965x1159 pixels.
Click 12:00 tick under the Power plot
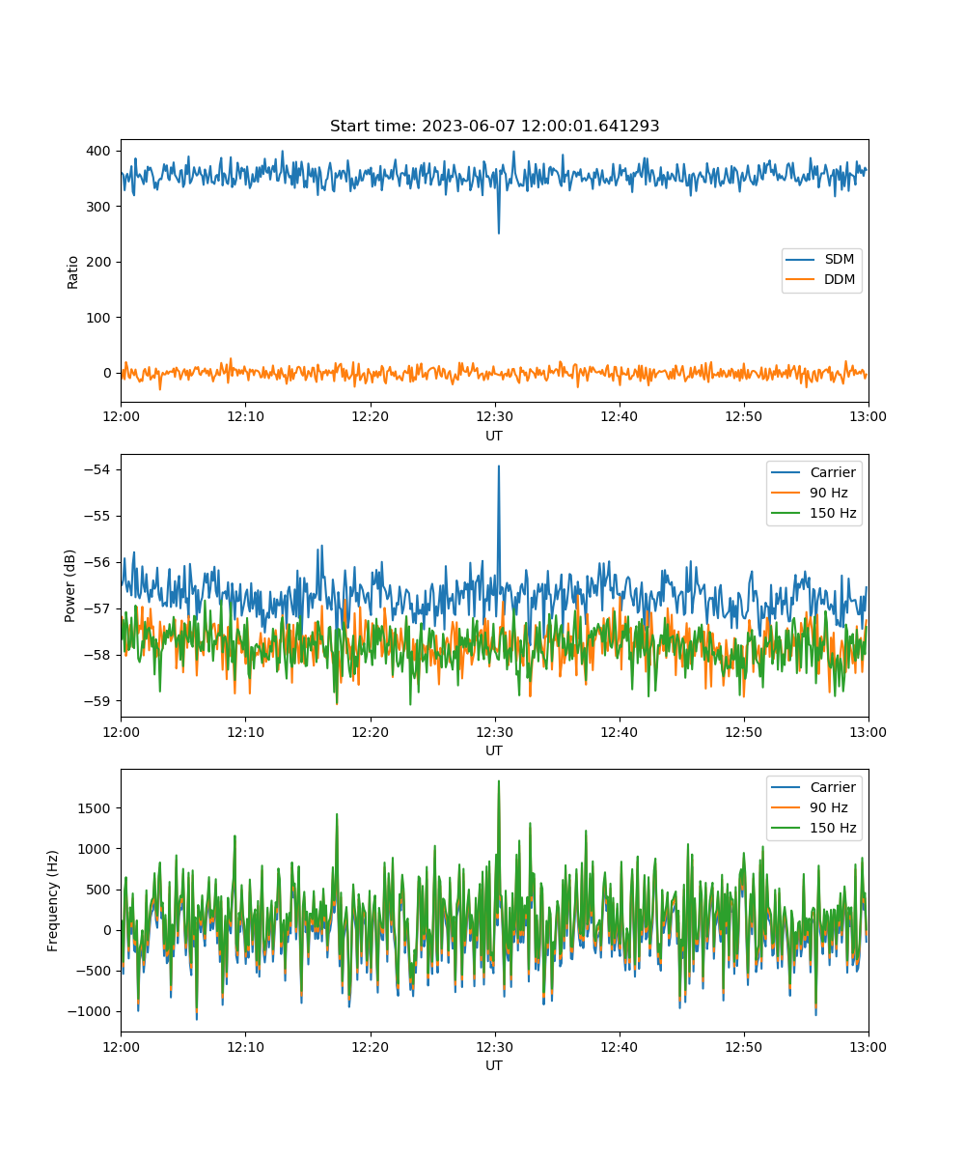click(121, 731)
